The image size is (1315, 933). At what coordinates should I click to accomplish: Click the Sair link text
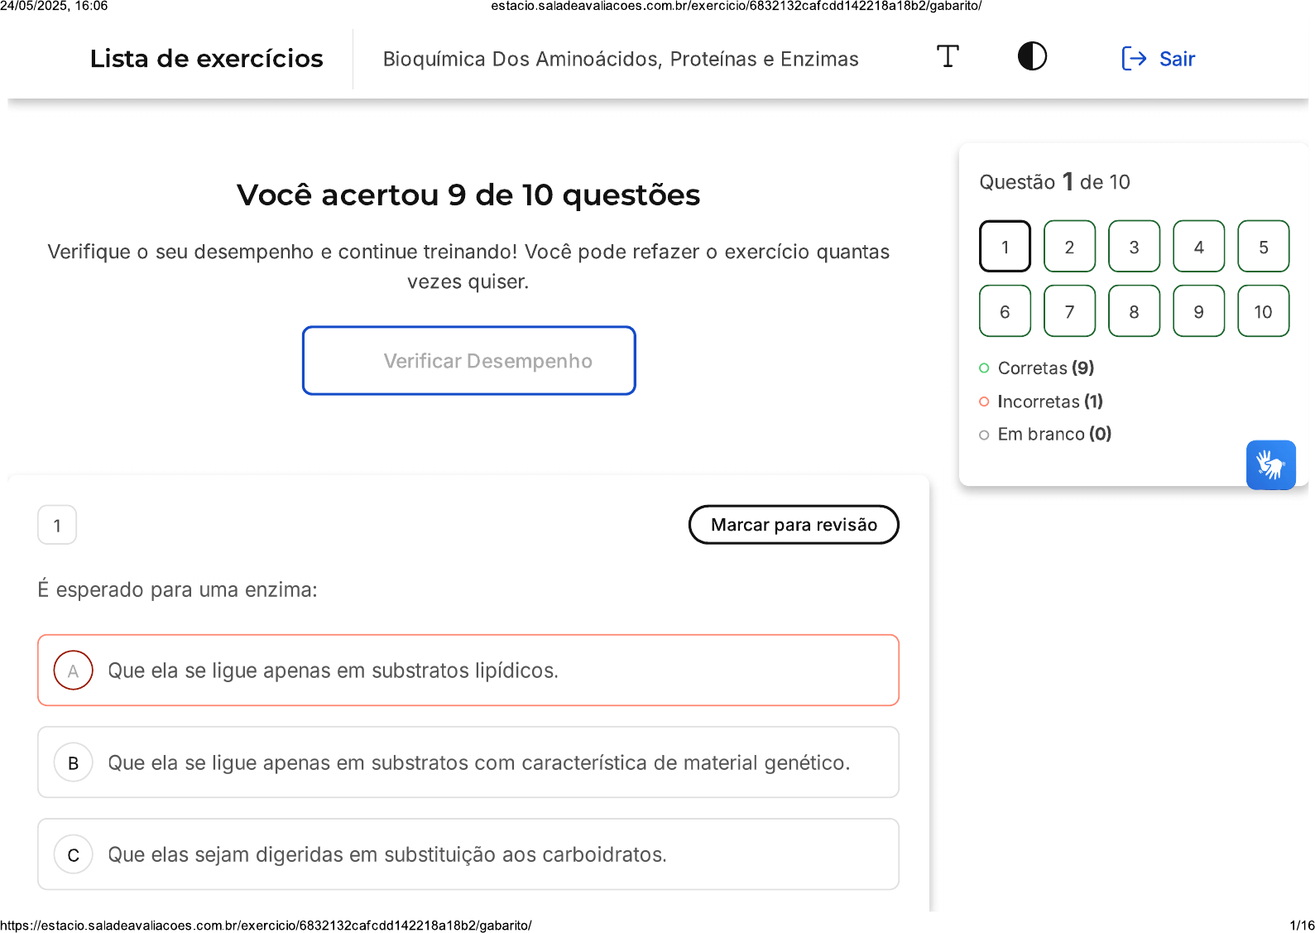point(1177,59)
